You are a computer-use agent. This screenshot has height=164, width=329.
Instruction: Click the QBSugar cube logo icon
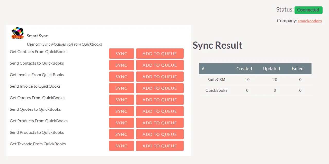[x=17, y=33]
